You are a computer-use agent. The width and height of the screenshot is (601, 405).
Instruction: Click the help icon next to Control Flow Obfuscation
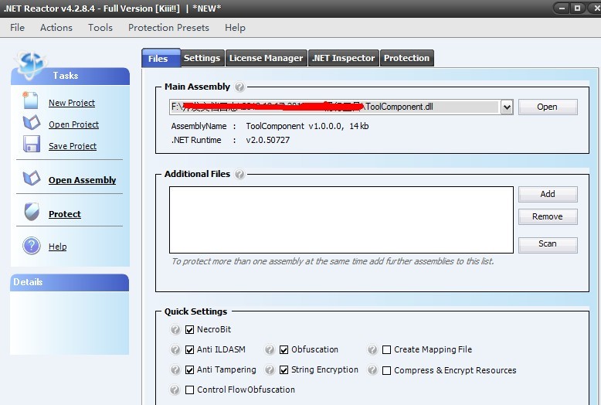[x=175, y=390]
